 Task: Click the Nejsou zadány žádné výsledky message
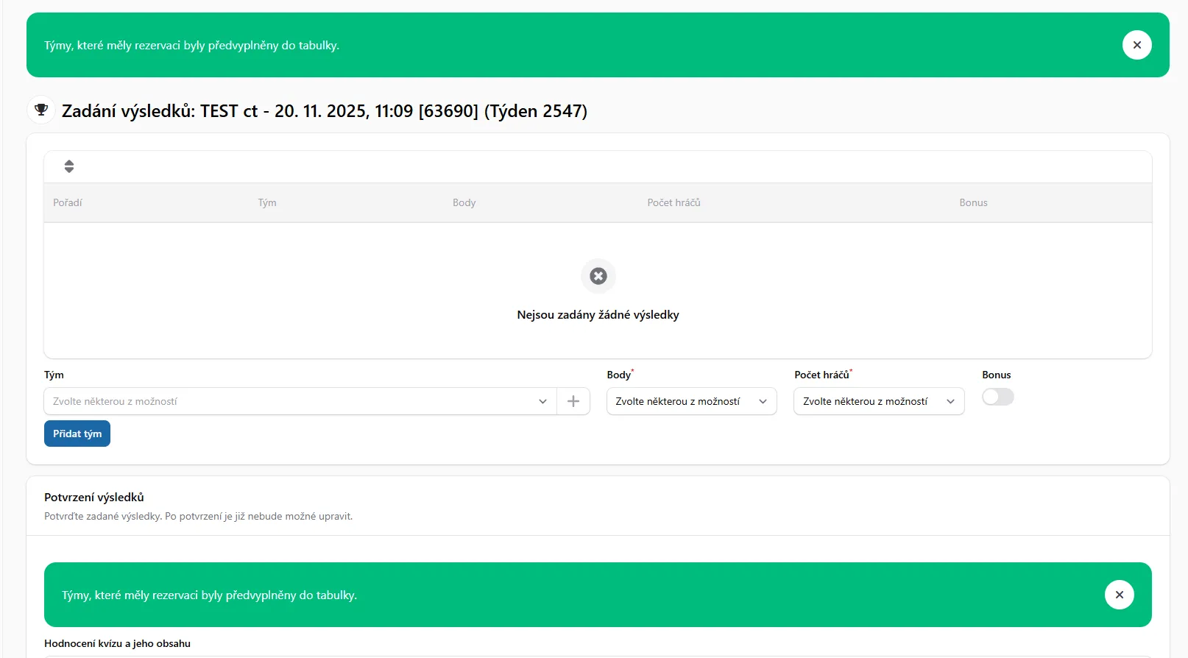pyautogui.click(x=598, y=314)
